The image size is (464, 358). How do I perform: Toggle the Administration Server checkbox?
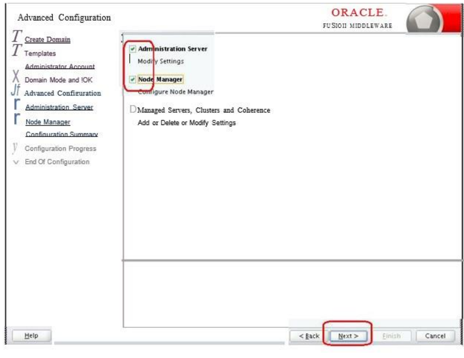pos(132,49)
